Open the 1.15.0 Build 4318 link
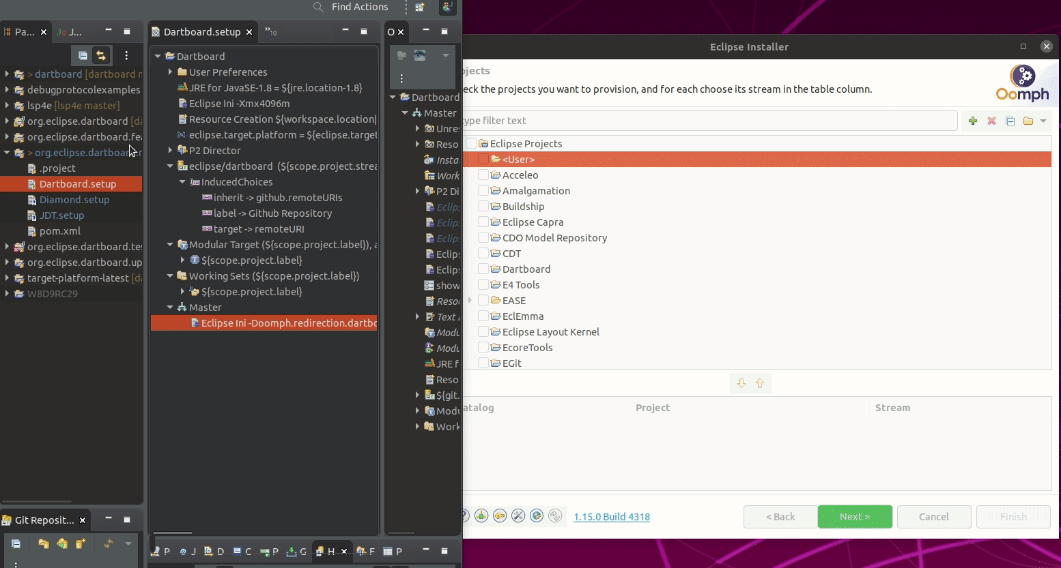Image resolution: width=1061 pixels, height=568 pixels. click(x=612, y=517)
